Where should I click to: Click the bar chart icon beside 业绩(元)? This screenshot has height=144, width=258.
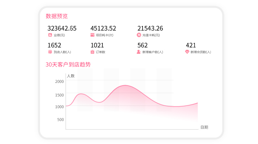(x=50, y=35)
